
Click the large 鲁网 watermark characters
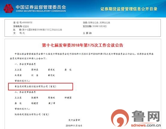(x=146, y=116)
